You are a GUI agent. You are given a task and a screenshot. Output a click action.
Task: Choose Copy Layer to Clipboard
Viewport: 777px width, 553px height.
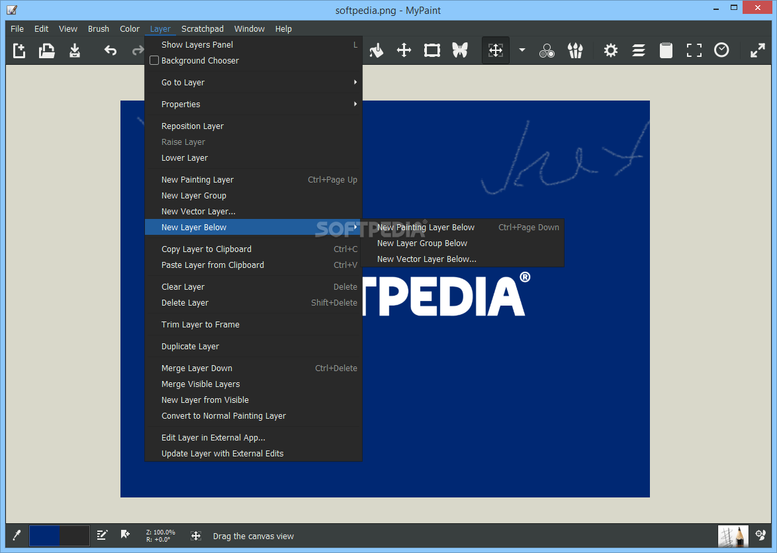pyautogui.click(x=253, y=249)
